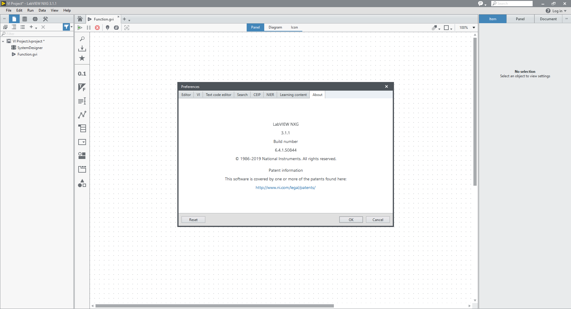571x309 pixels.
Task: Click the stacked windows icon in project toolbar
Action: pos(5,27)
